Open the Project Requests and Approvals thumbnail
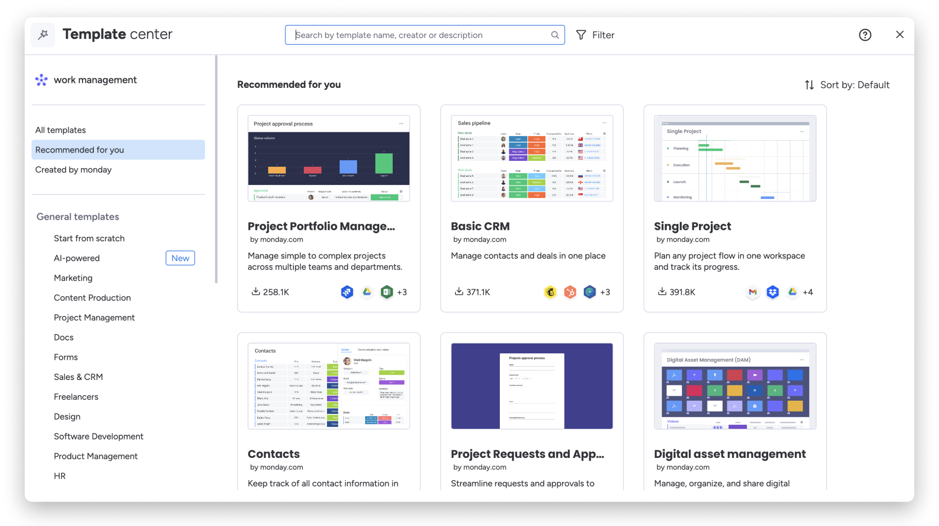 point(532,386)
